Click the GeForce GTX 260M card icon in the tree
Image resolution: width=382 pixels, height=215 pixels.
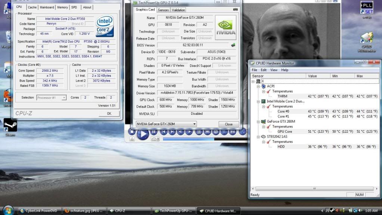click(x=263, y=122)
